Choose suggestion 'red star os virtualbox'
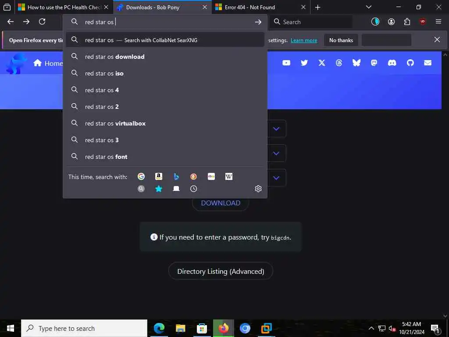This screenshot has height=337, width=449. (x=165, y=123)
